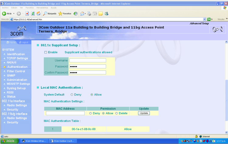Click the Logout icon in sidebar
Viewport: 228px width, 144px height.
coord(23,42)
